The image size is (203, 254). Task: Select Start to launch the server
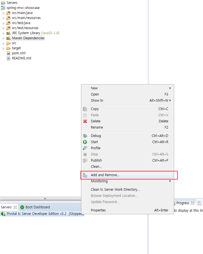(x=128, y=142)
